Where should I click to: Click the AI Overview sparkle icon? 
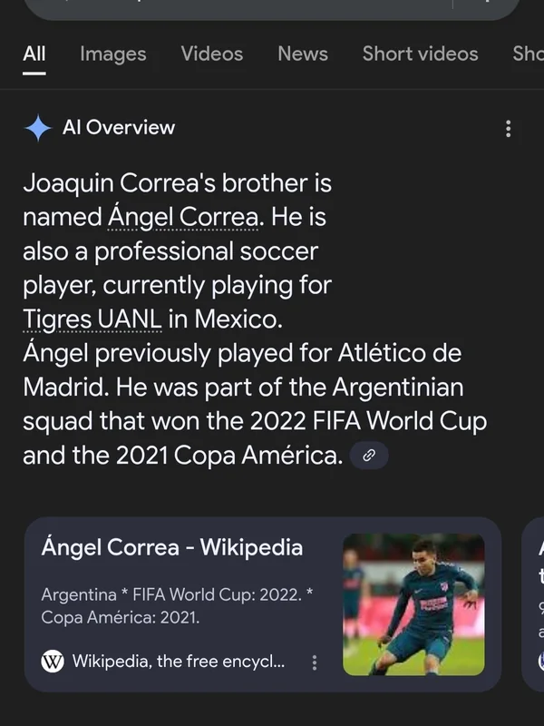37,129
